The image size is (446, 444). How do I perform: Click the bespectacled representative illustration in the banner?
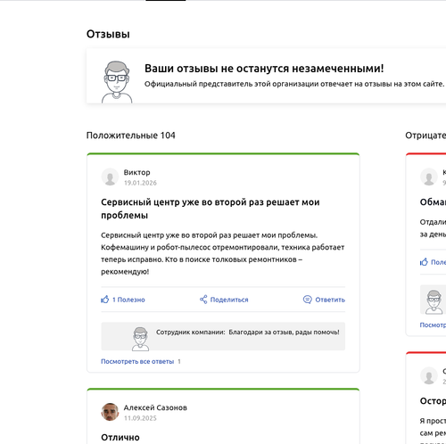pos(117,82)
